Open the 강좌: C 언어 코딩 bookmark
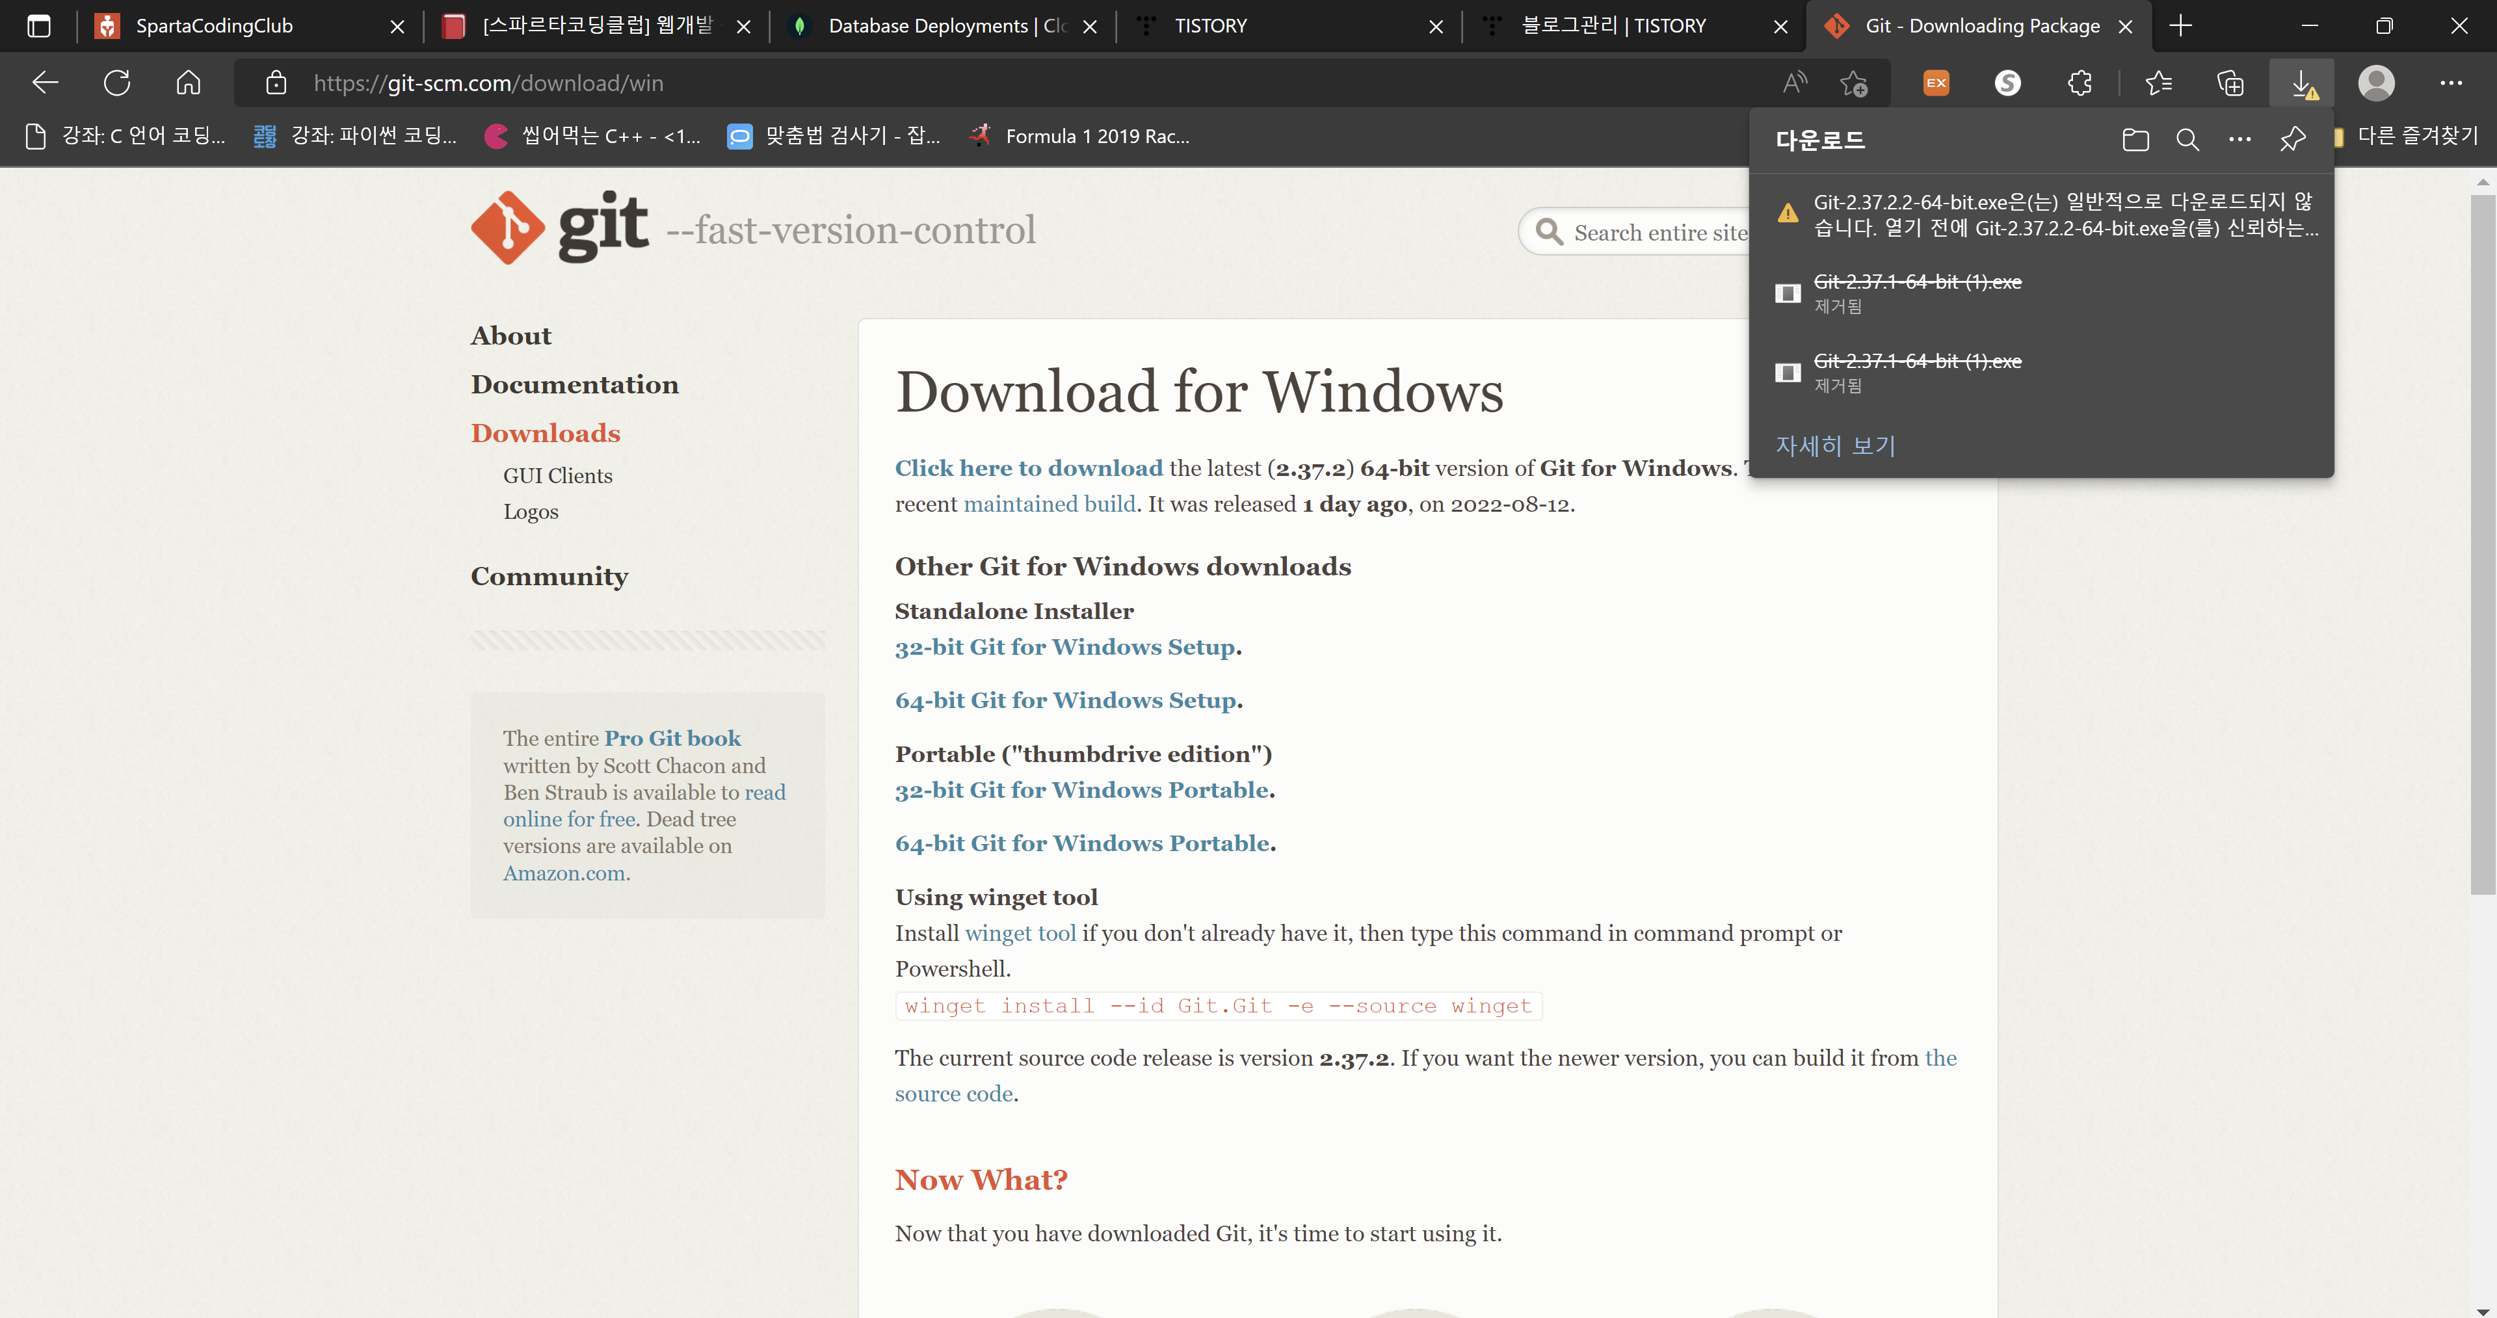The image size is (2497, 1318). pos(126,137)
